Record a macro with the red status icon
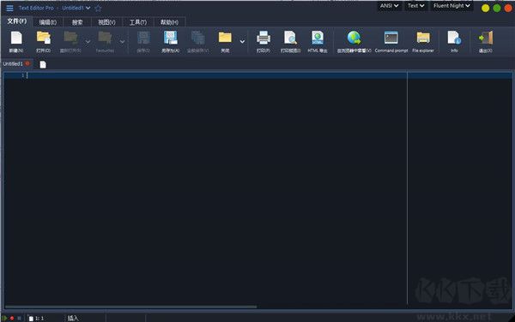This screenshot has height=322, width=515. [x=12, y=318]
